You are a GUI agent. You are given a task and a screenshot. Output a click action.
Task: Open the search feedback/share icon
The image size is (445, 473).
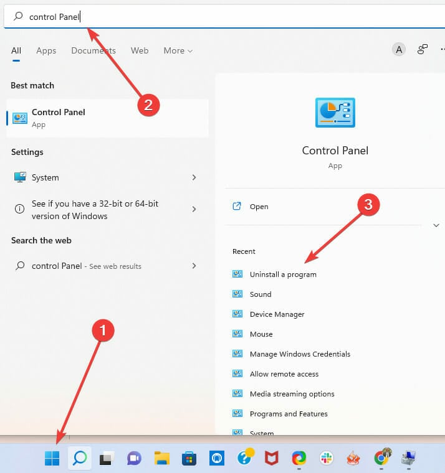(x=423, y=49)
